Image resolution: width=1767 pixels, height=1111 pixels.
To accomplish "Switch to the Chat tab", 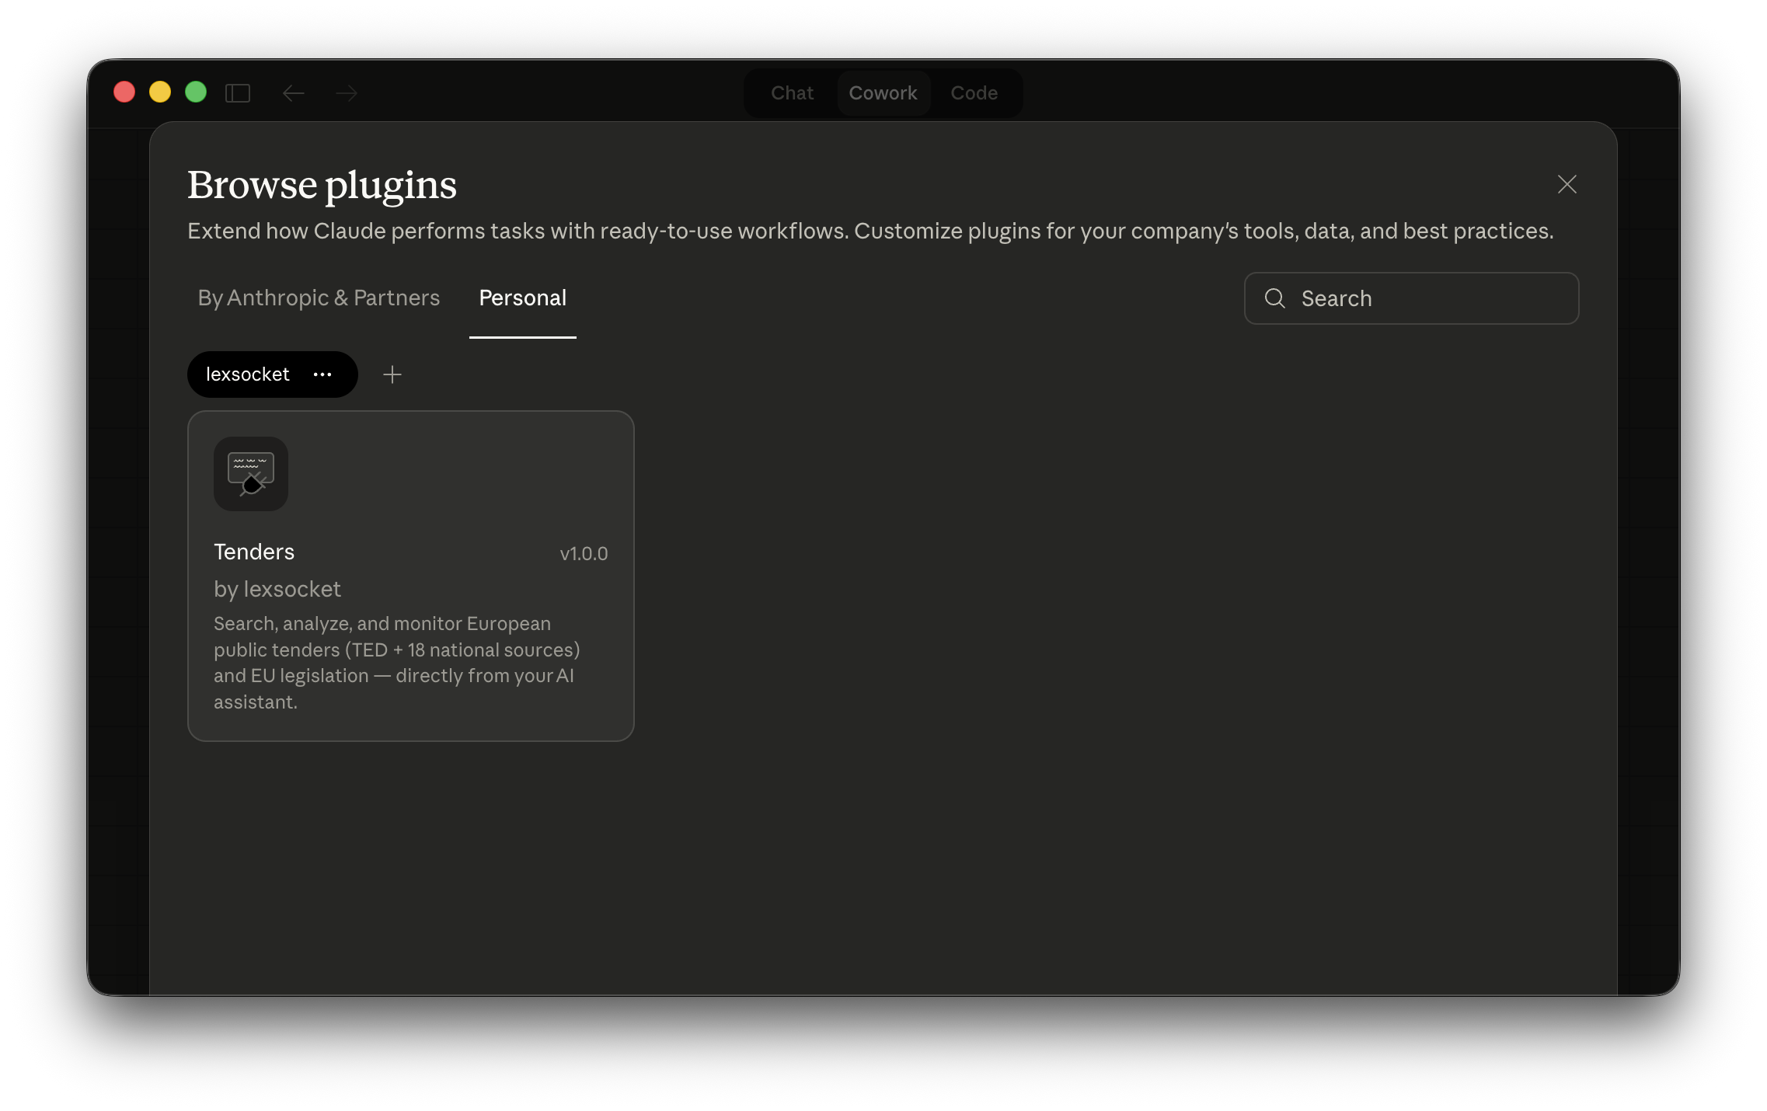I will (x=791, y=92).
